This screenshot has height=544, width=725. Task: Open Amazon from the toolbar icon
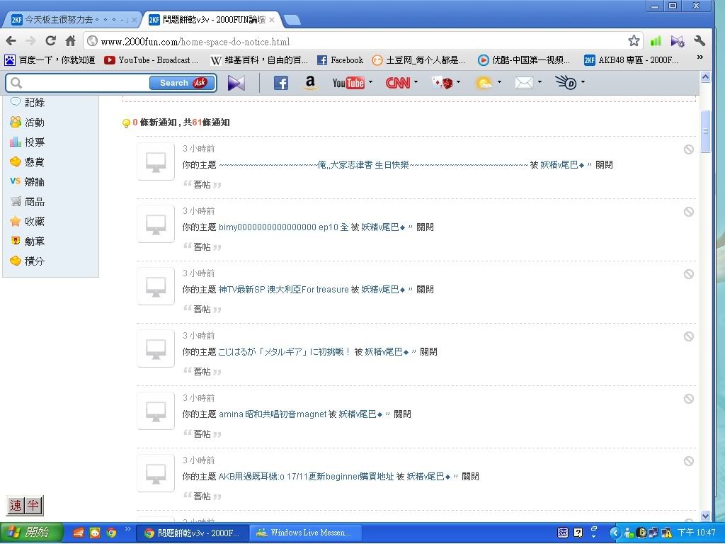[x=310, y=83]
